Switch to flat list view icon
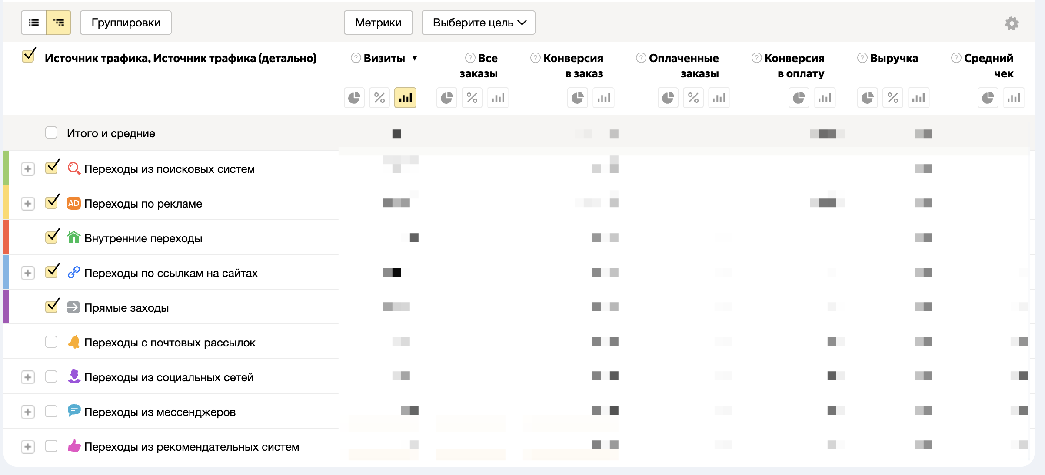Viewport: 1045px width, 475px height. click(x=33, y=23)
